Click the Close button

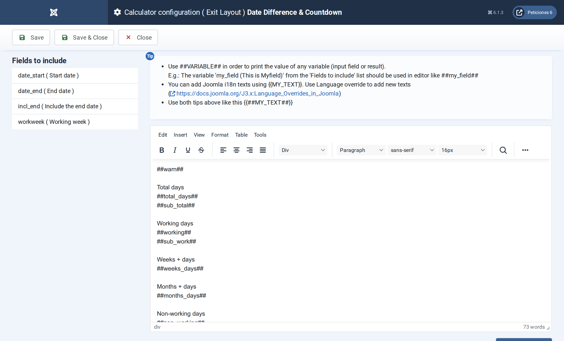[138, 37]
